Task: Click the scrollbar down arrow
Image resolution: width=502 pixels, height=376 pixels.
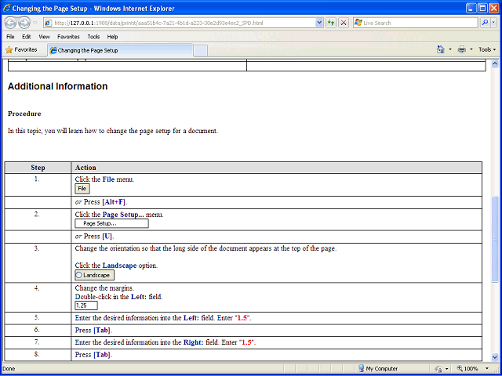Action: (495, 357)
